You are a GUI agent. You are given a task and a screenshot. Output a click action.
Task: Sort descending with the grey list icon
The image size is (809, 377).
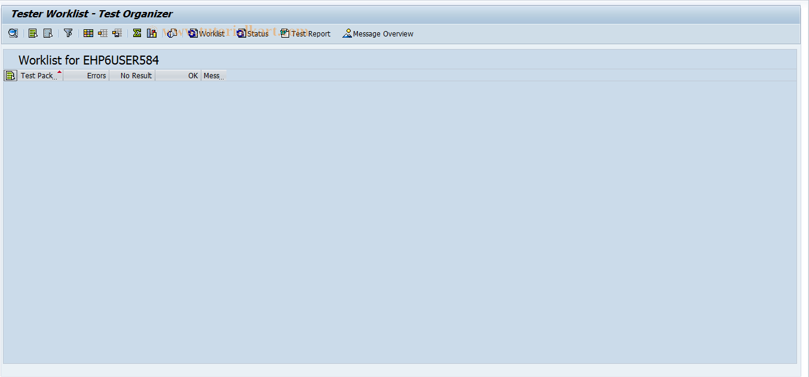(x=48, y=33)
